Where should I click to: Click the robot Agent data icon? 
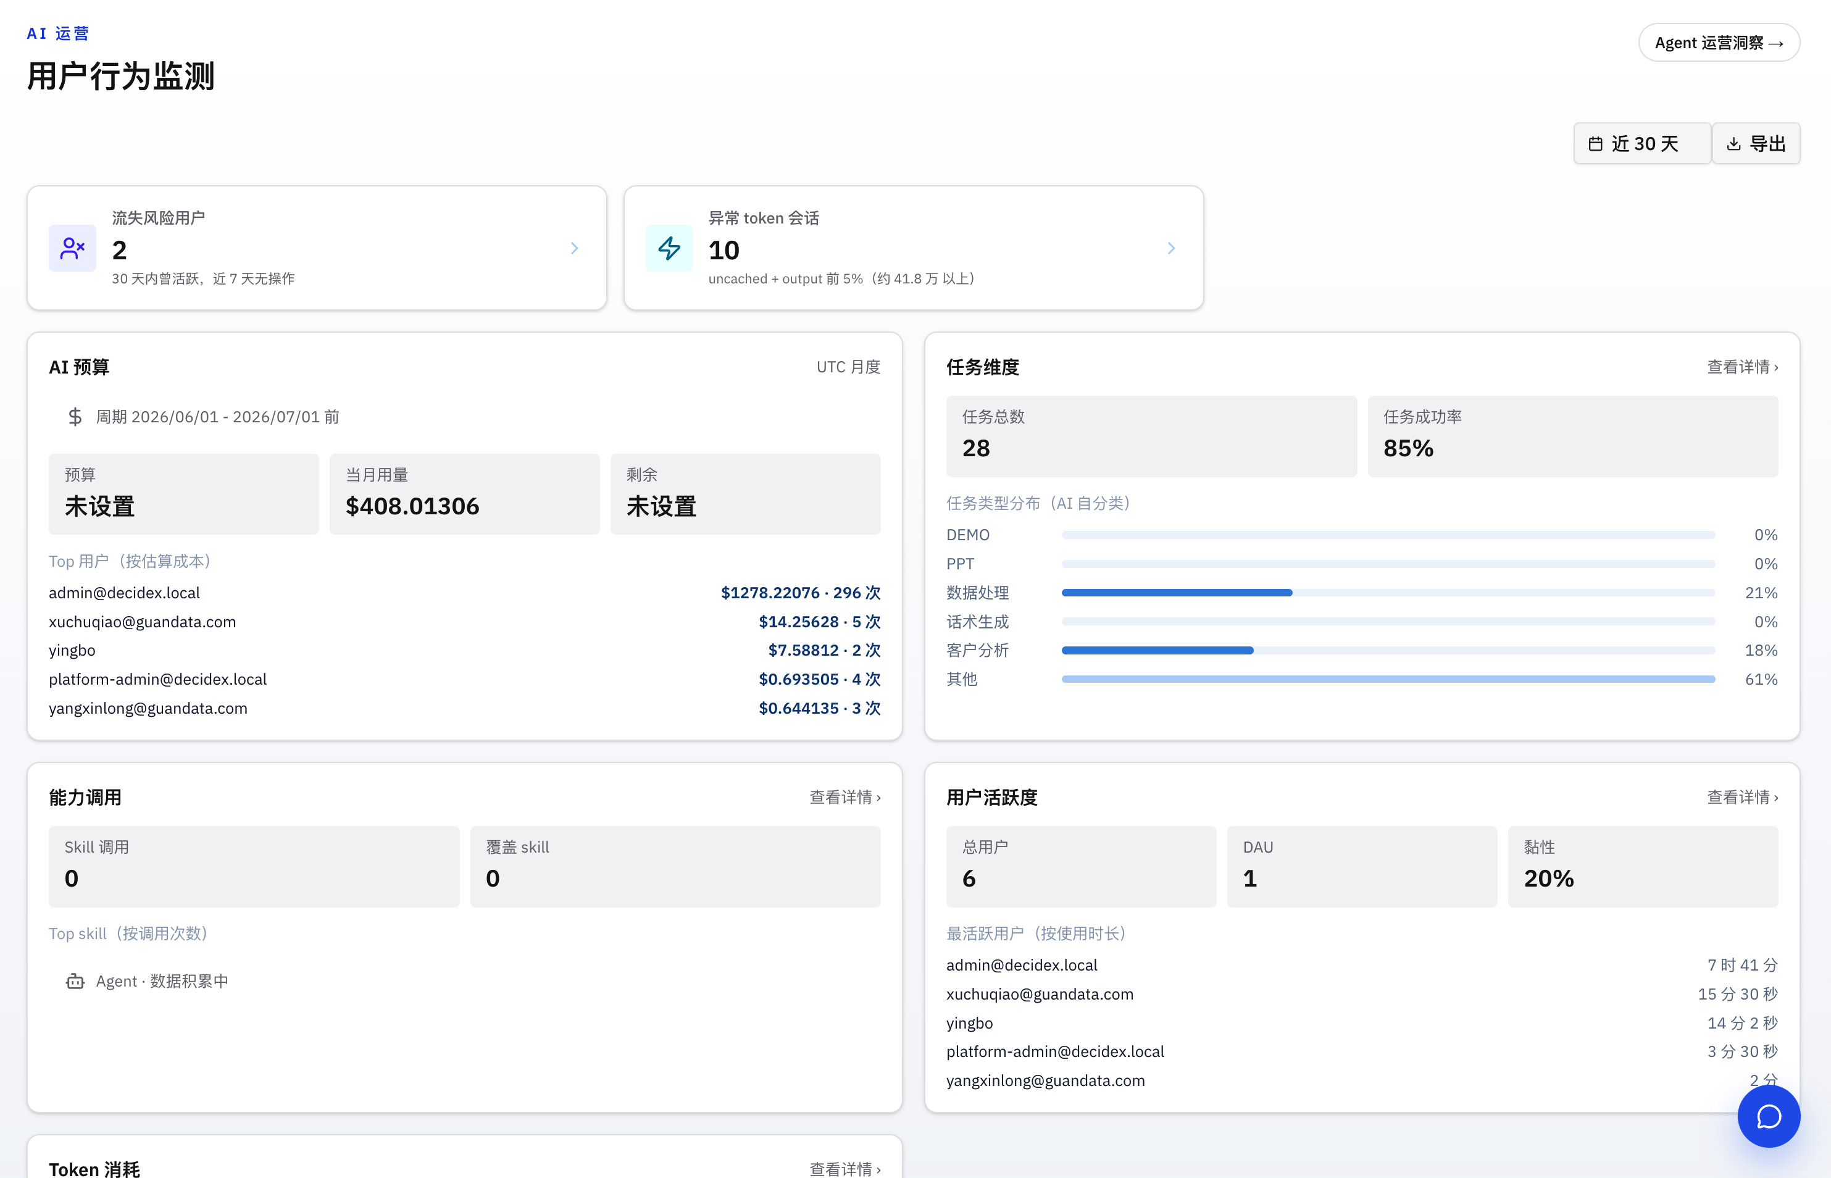(x=75, y=982)
